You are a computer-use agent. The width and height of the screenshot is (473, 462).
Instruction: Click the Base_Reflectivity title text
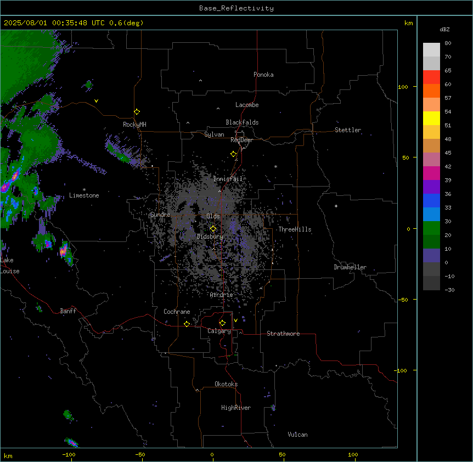(236, 8)
